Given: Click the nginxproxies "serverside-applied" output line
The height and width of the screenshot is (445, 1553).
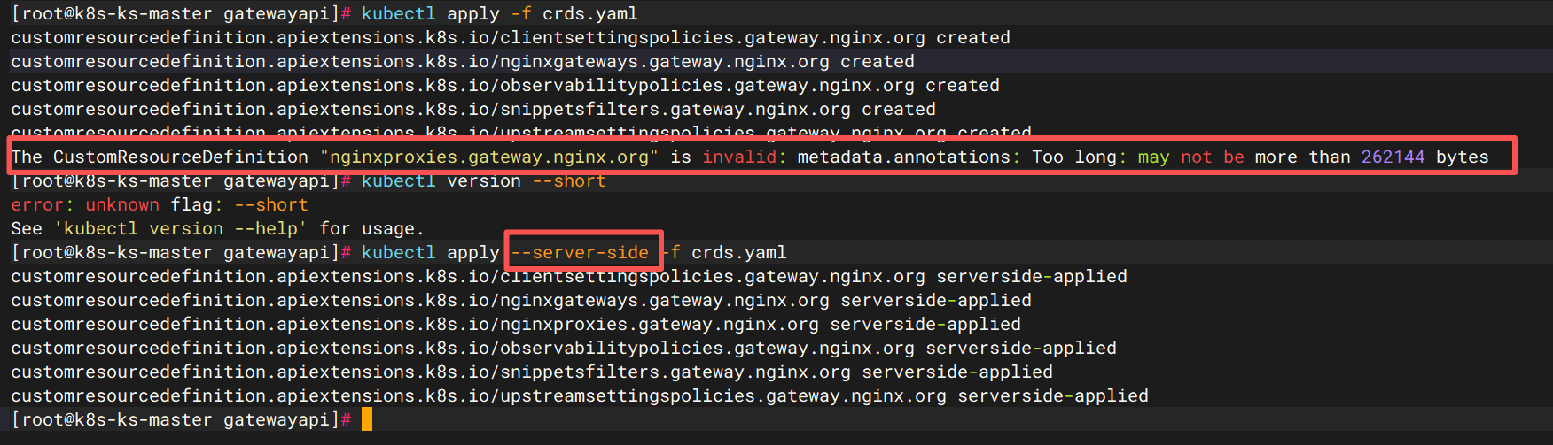Looking at the screenshot, I should click(x=515, y=324).
